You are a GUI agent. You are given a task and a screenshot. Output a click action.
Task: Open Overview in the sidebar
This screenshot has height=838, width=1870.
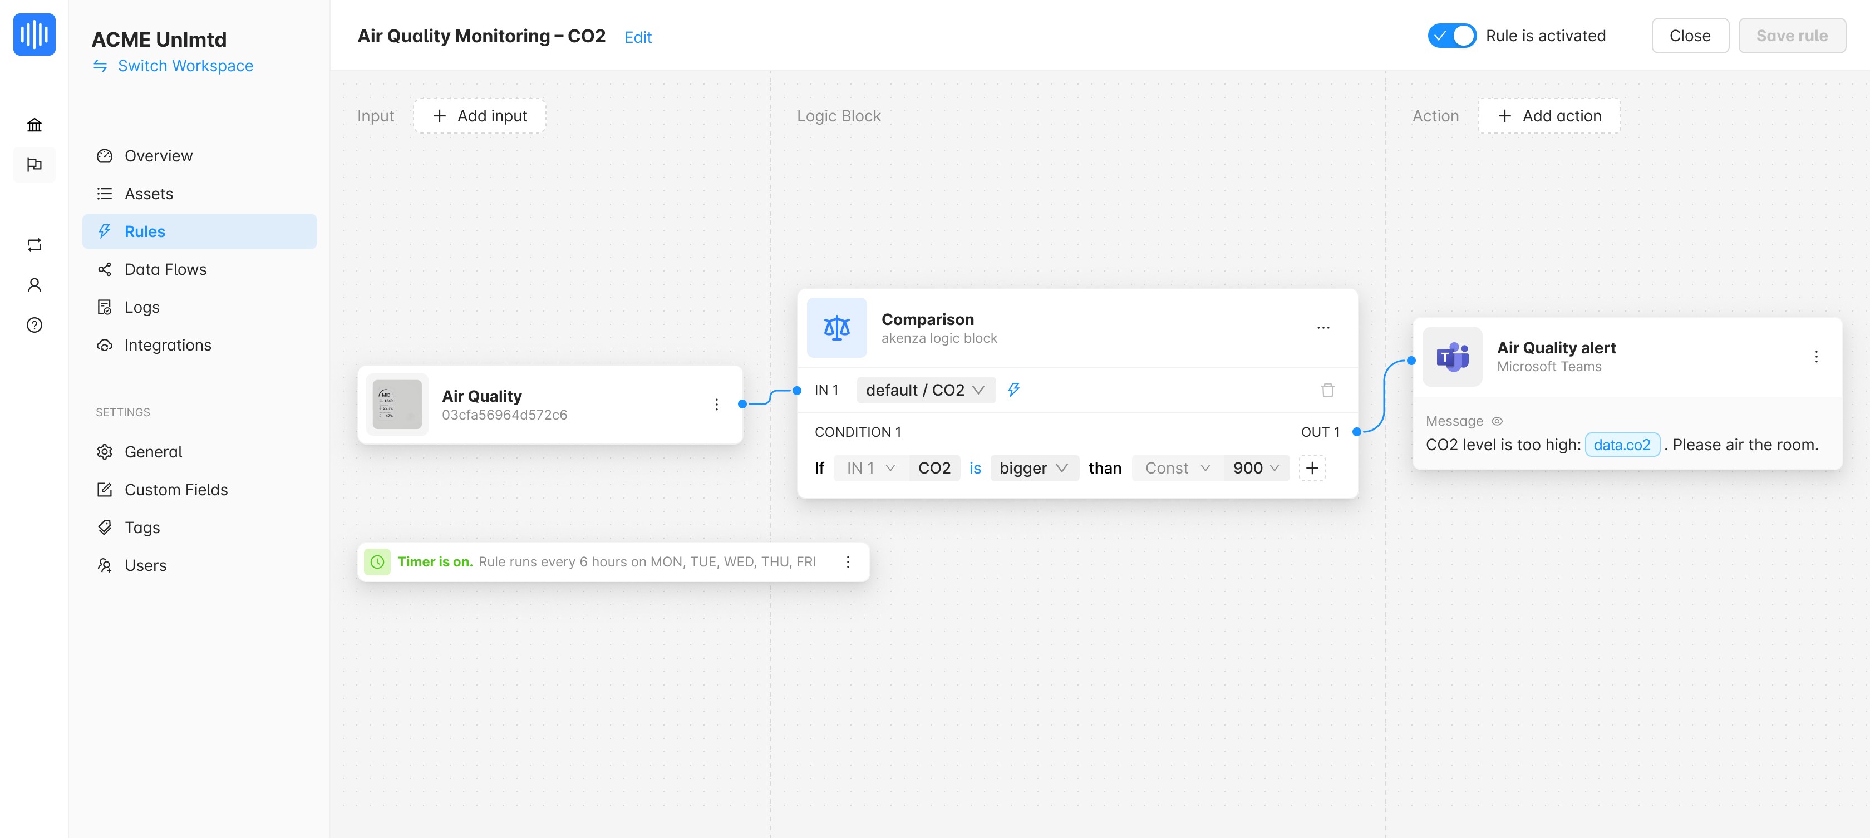pos(200,156)
